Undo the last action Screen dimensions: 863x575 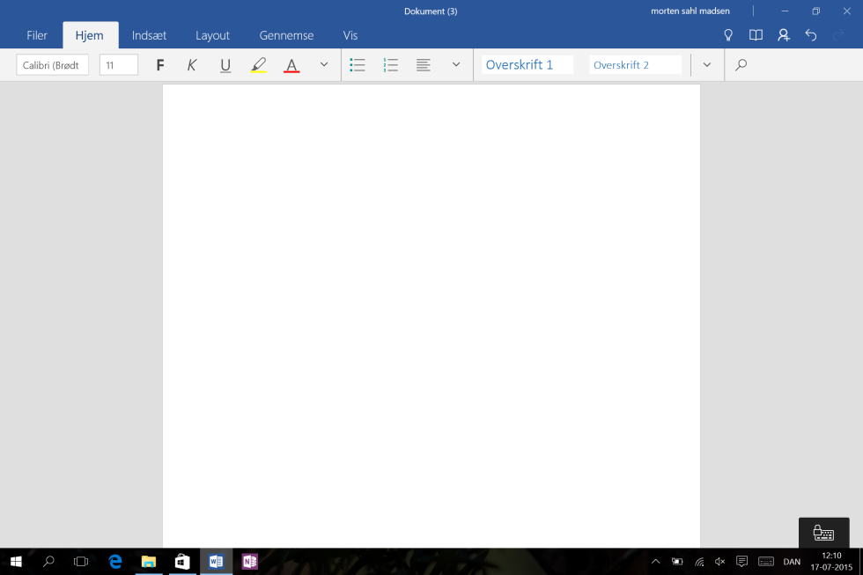click(x=811, y=35)
